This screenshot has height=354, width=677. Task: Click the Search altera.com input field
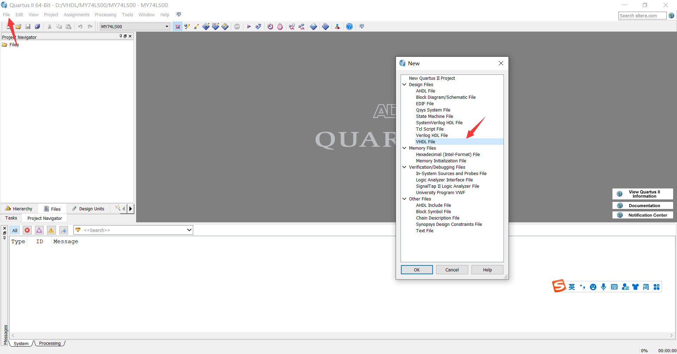click(642, 16)
